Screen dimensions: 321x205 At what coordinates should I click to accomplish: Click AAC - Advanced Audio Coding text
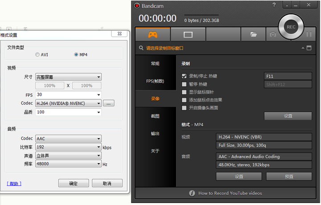[249, 156]
